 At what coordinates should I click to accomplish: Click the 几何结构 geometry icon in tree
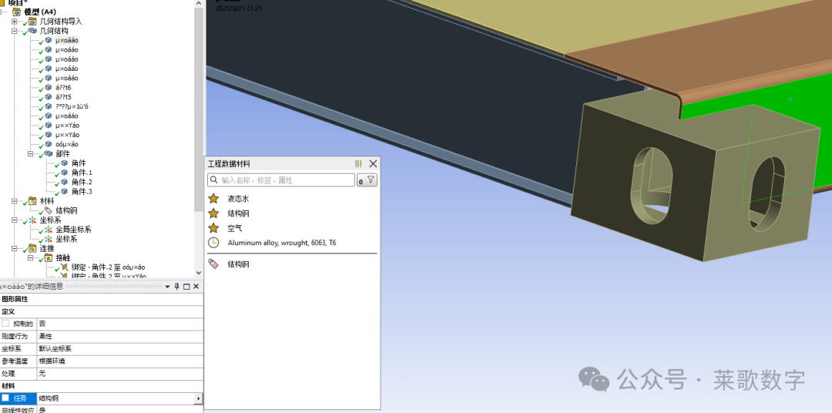tap(33, 31)
